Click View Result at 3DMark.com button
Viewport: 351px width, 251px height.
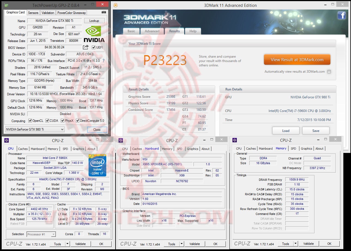pyautogui.click(x=297, y=60)
